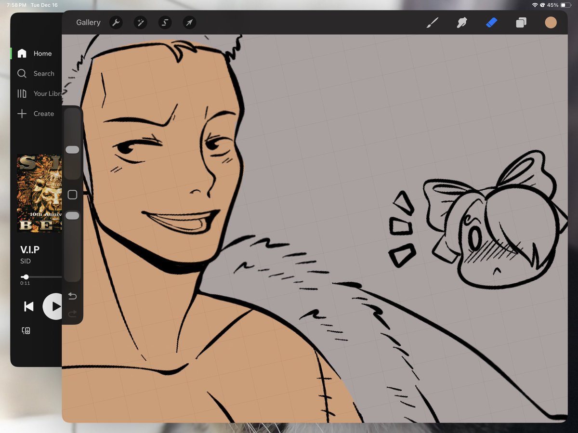Image resolution: width=578 pixels, height=433 pixels.
Task: Go to Home in Spotify
Action: (x=42, y=53)
